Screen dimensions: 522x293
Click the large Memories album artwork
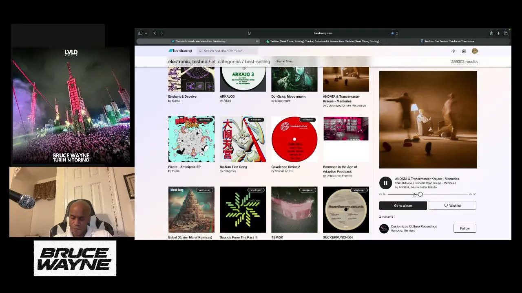pyautogui.click(x=428, y=120)
